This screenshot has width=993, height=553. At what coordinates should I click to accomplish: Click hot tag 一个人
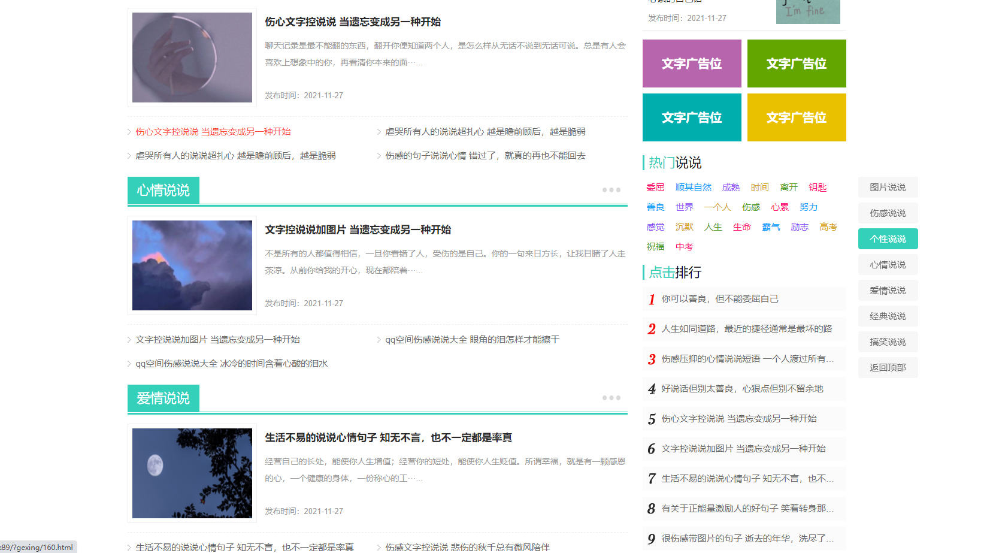(x=717, y=207)
